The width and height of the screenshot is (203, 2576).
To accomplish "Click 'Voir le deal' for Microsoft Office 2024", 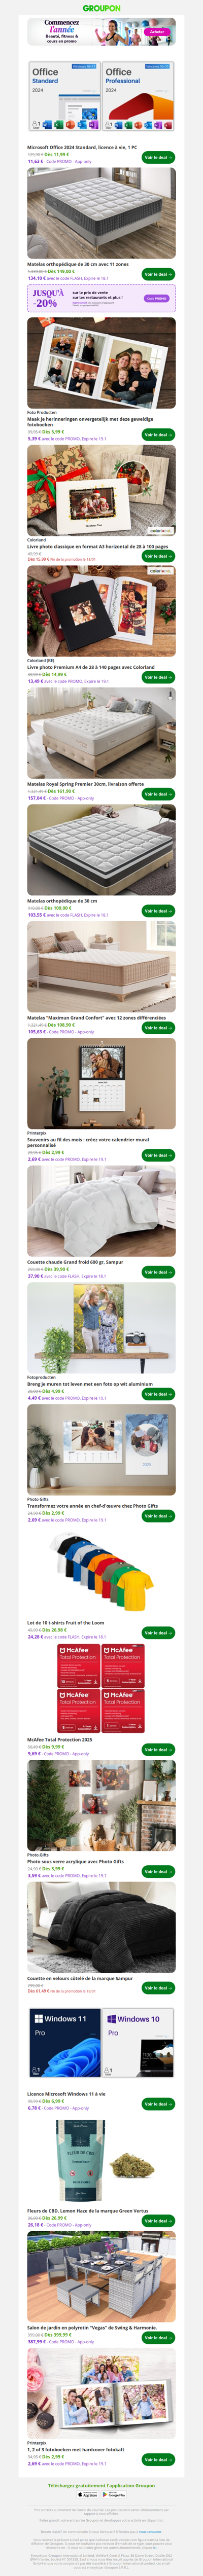I will click(158, 157).
